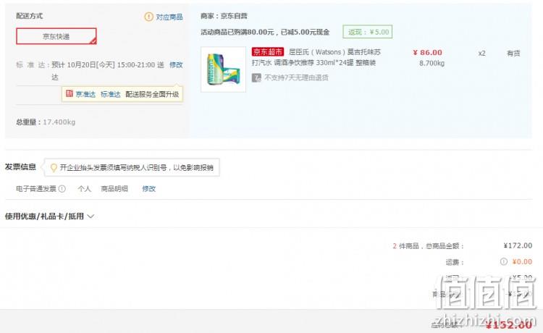Click the 7-day no-return icon
The width and height of the screenshot is (543, 333).
[256, 77]
